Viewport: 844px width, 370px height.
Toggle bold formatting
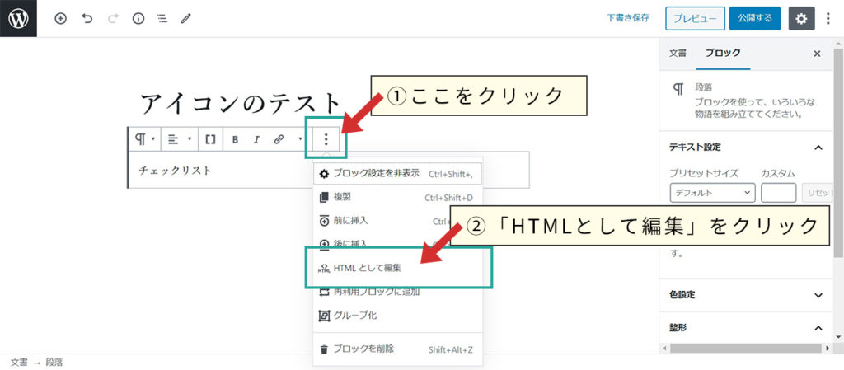(235, 139)
